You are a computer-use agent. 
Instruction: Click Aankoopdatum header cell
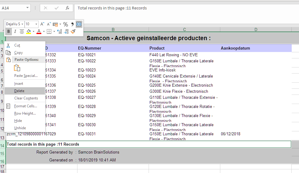coord(256,48)
